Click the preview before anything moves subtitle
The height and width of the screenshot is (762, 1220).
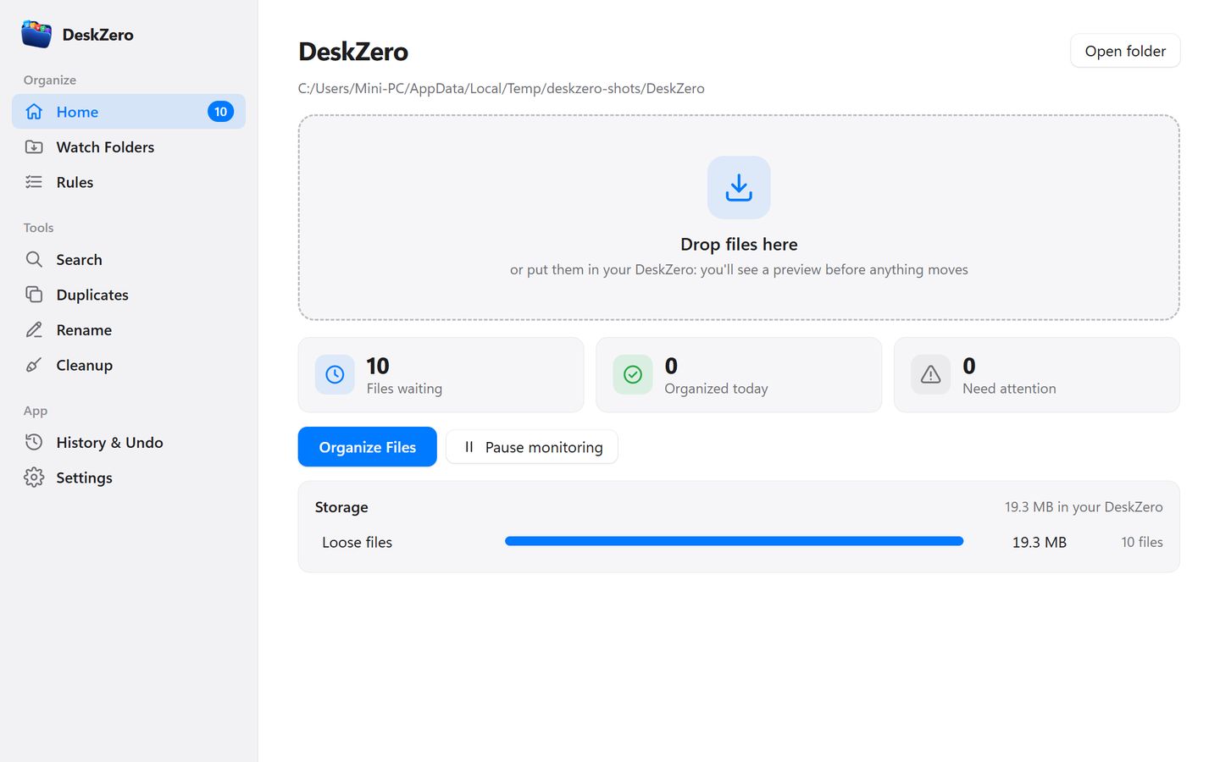[739, 269]
